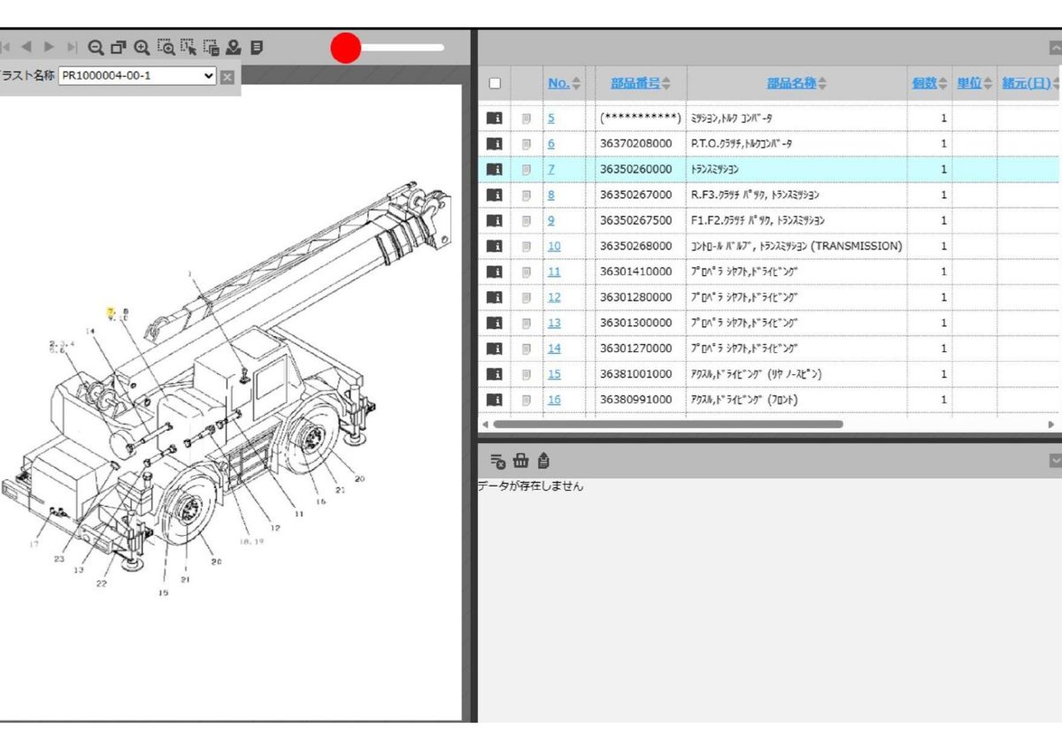Open the item number 13 link
The image size is (1062, 750).
tap(554, 323)
